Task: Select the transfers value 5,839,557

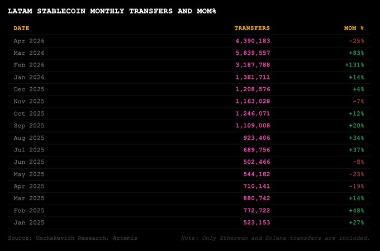Action: tap(253, 53)
